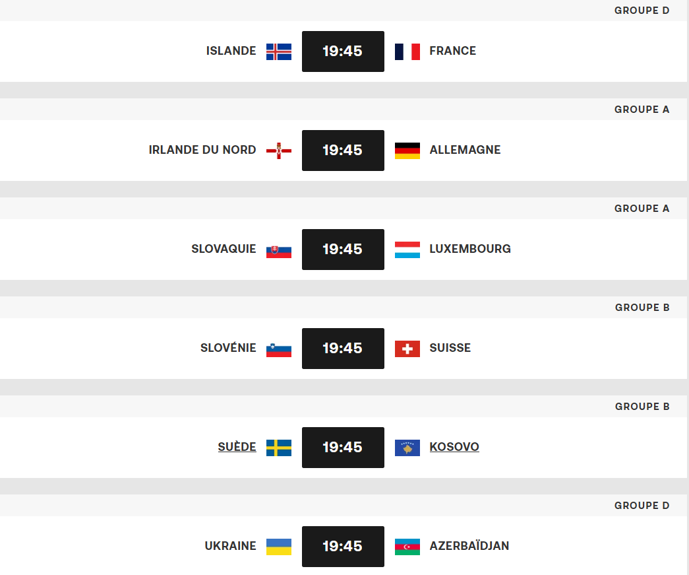This screenshot has width=689, height=575.
Task: Click the Luxembourg flag icon
Action: [407, 250]
